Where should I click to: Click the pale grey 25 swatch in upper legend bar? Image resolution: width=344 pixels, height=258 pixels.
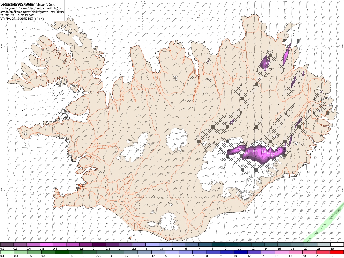(x=324, y=245)
